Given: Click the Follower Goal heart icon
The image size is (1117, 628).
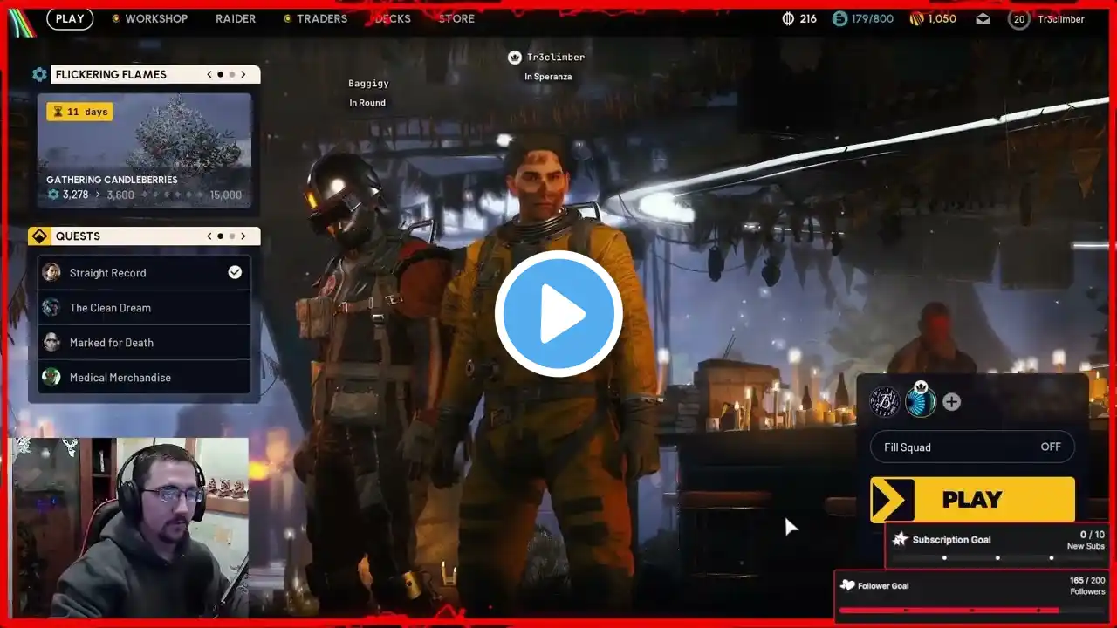Looking at the screenshot, I should pyautogui.click(x=847, y=585).
